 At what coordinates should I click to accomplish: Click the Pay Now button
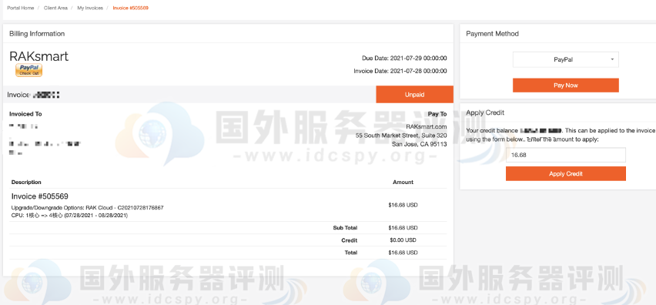[x=566, y=85]
